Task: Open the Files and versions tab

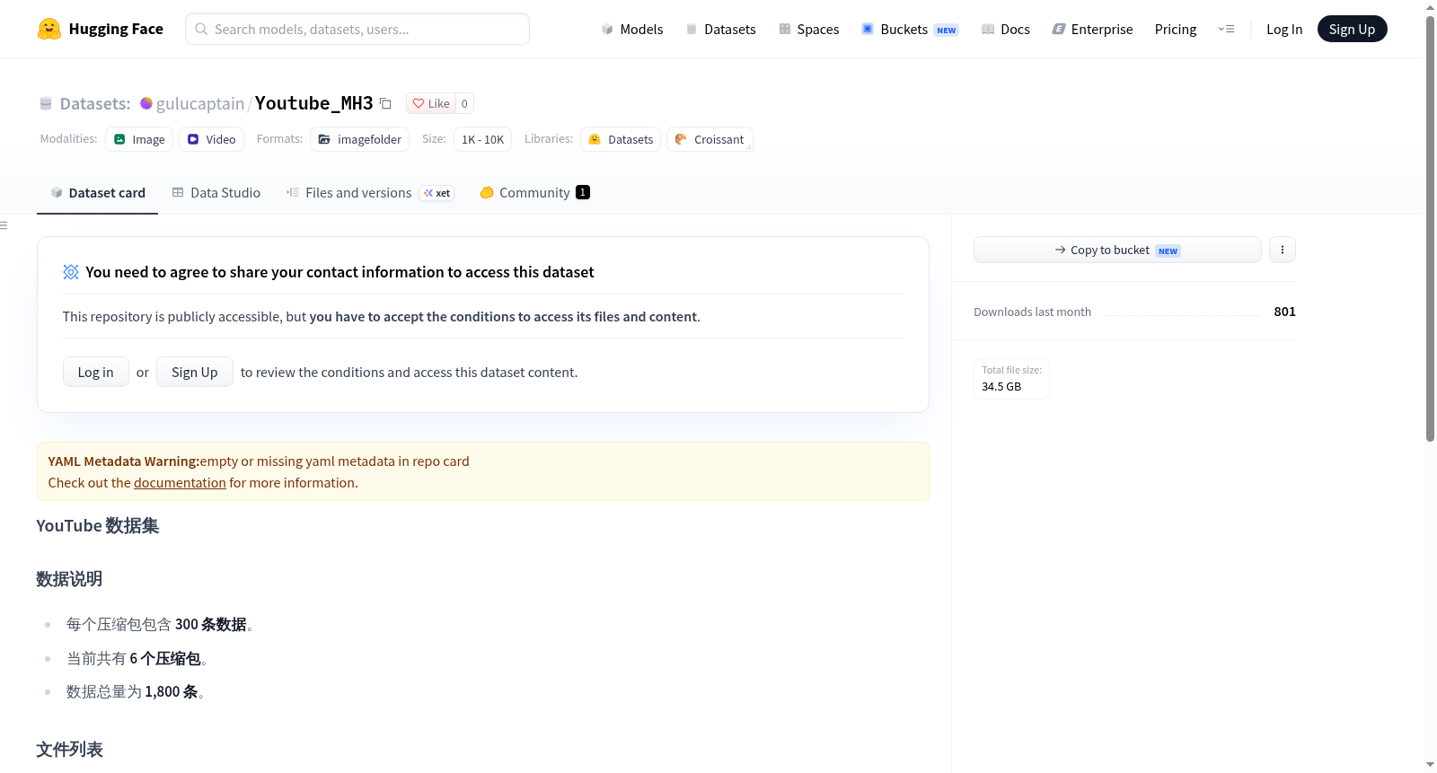Action: [x=370, y=192]
